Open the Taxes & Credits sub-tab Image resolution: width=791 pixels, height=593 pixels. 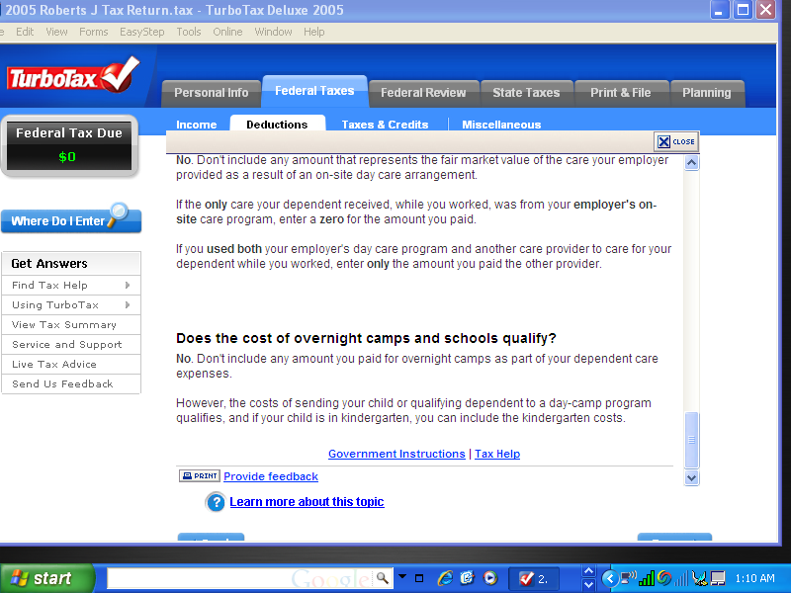(x=385, y=125)
